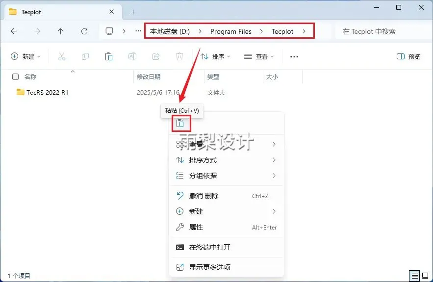Sort by 修改日期 column header

pyautogui.click(x=149, y=77)
